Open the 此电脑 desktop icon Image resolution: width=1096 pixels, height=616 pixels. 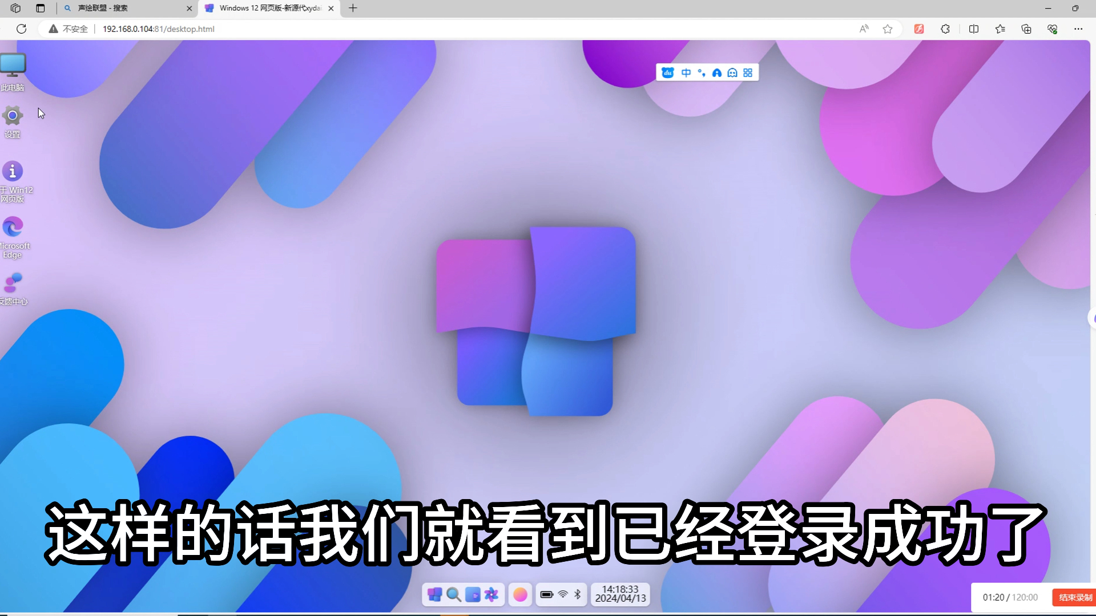pos(13,71)
